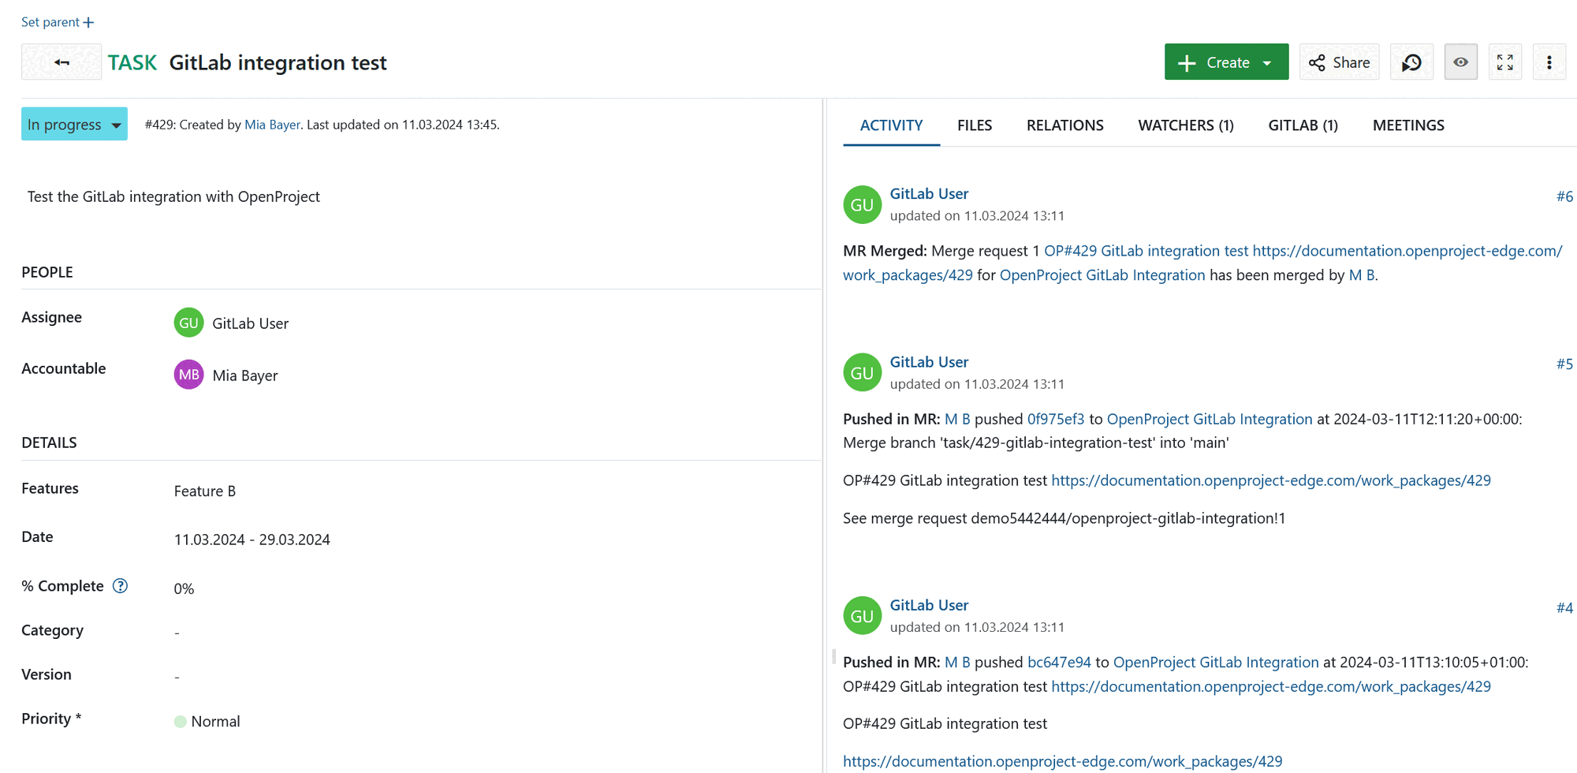Jump to activity comment #5 anchor
Screen dimensions: 1577x773
click(1564, 364)
